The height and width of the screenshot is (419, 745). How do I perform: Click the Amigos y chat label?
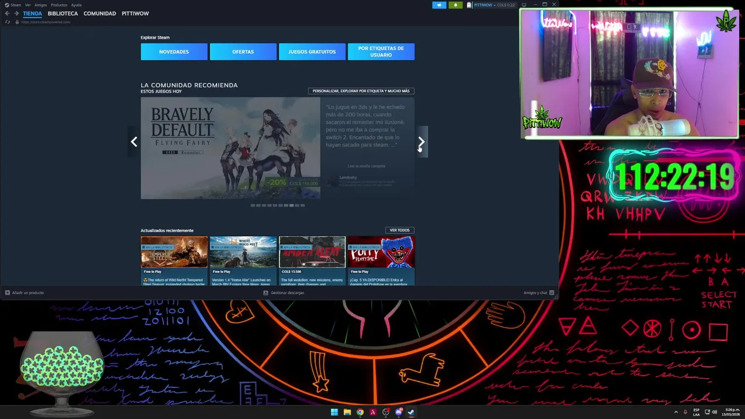pyautogui.click(x=535, y=293)
